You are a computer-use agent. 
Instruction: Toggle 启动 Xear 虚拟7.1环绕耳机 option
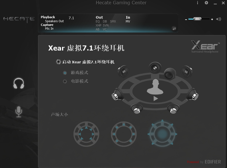coord(59,62)
